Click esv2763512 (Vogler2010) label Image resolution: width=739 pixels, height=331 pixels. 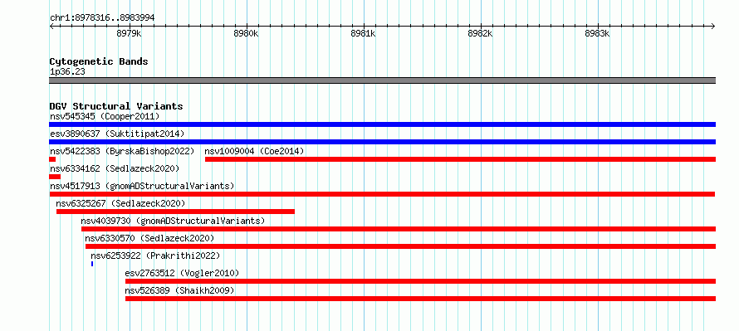(x=182, y=273)
